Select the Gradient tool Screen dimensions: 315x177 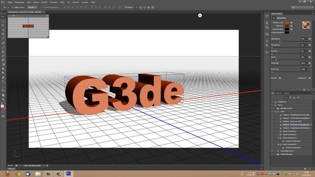point(3,64)
